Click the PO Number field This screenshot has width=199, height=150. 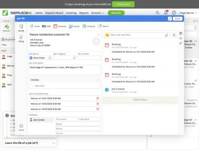(89, 58)
